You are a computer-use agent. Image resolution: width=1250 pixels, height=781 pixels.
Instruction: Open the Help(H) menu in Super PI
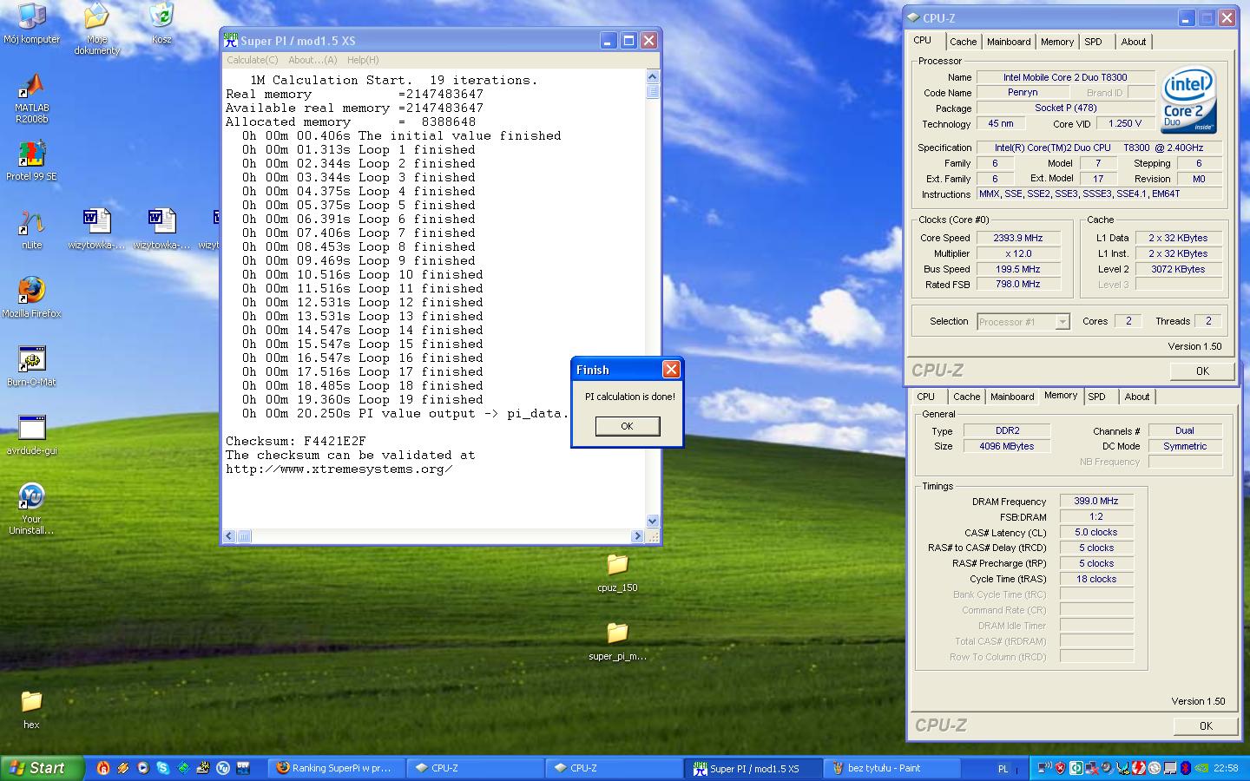[363, 60]
